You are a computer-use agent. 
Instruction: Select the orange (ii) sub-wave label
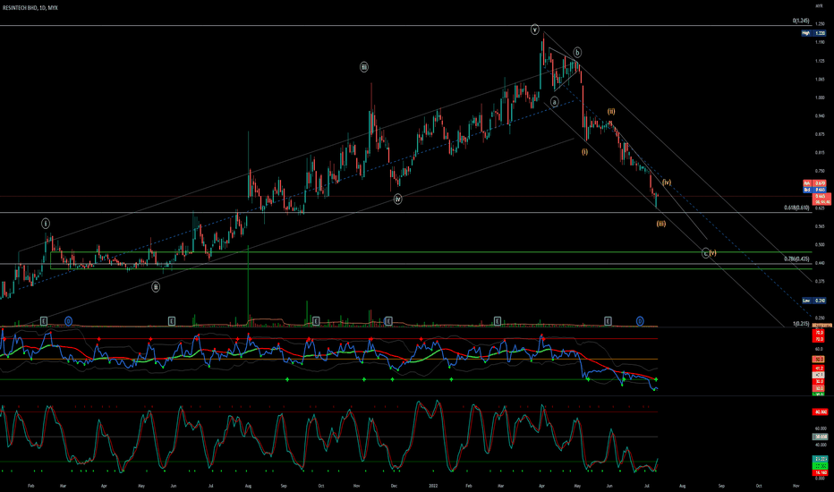[612, 112]
